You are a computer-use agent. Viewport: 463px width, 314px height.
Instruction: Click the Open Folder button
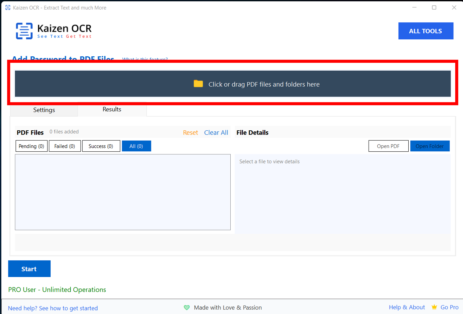[429, 146]
